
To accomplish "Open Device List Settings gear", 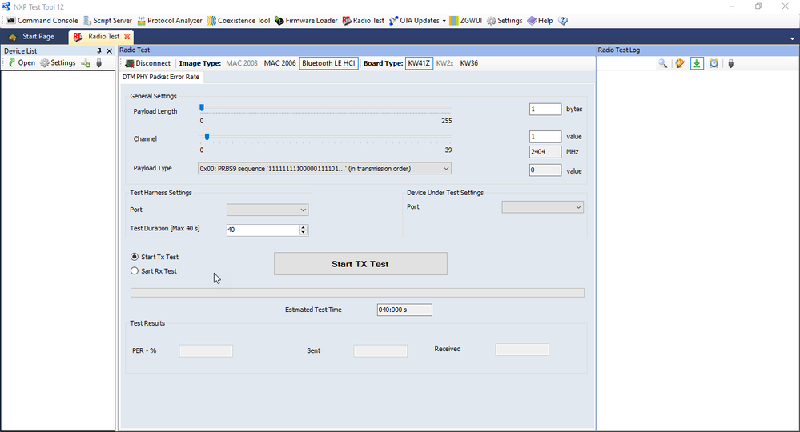I will (x=58, y=62).
